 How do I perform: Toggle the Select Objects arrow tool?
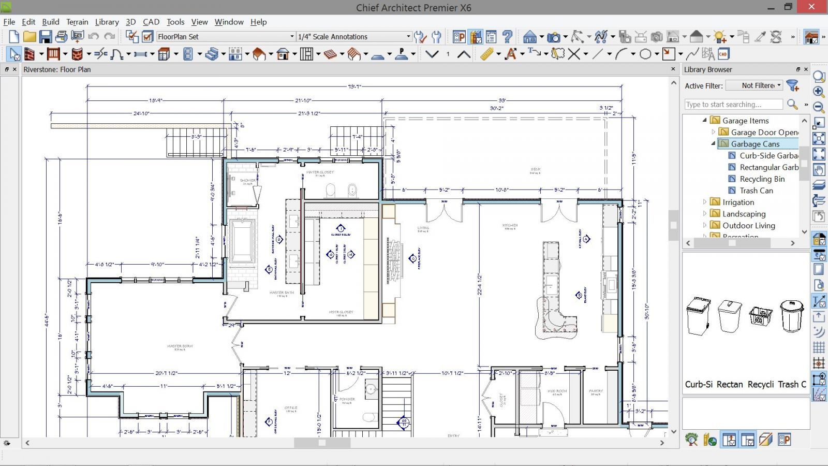[x=14, y=54]
